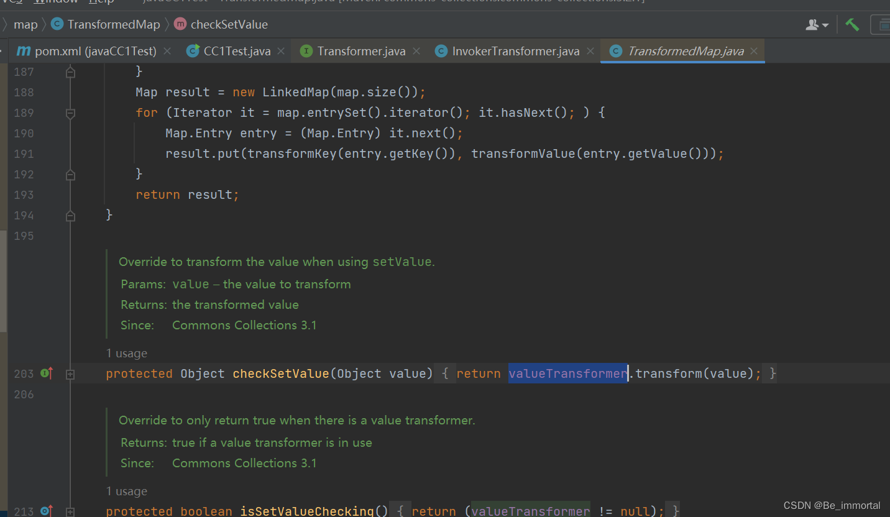This screenshot has height=517, width=890.
Task: Click '1 usage' hint above isSetValueChecking
Action: [127, 491]
